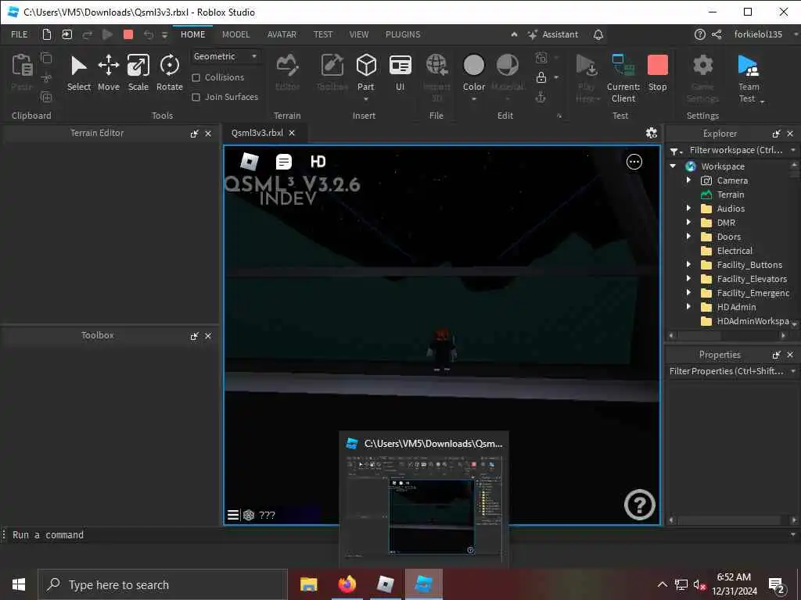Switch to the TEST tab

pyautogui.click(x=323, y=34)
